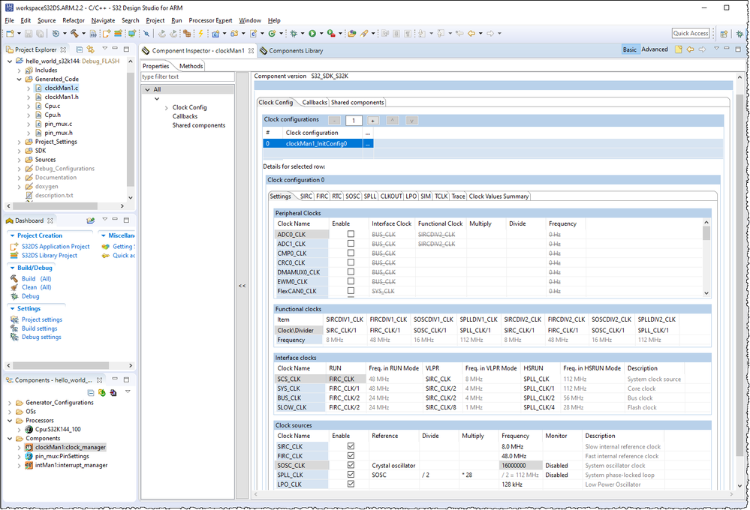
Task: Click the yellow note icon beside Advanced
Action: 678,49
